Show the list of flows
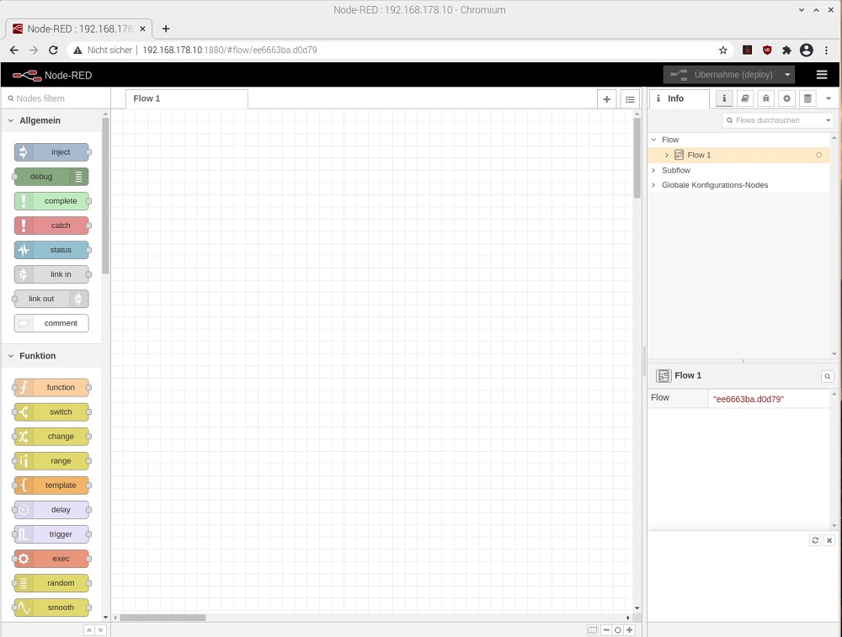Screen dimensions: 842x637 click(x=629, y=99)
